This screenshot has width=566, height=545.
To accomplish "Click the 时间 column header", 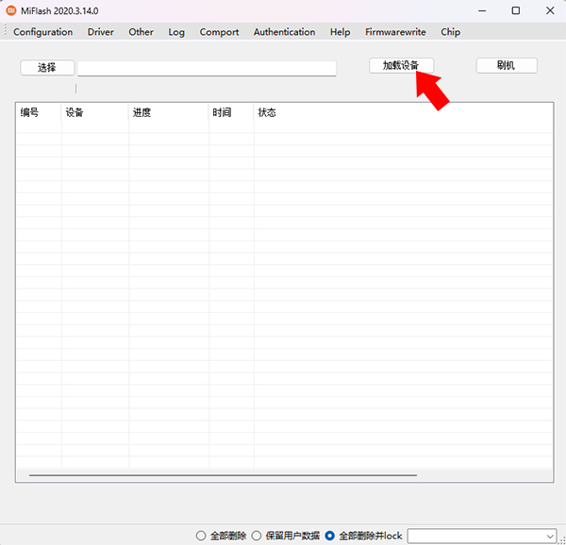I will tap(231, 112).
